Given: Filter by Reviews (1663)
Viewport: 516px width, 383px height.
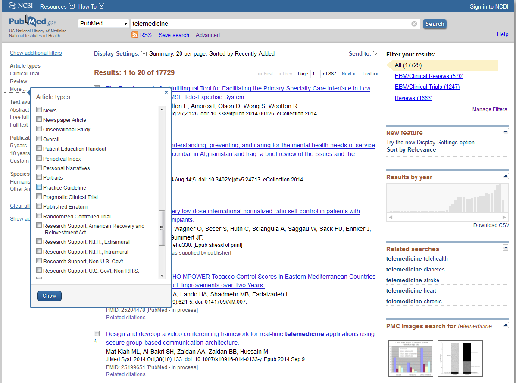Looking at the screenshot, I should click(413, 98).
